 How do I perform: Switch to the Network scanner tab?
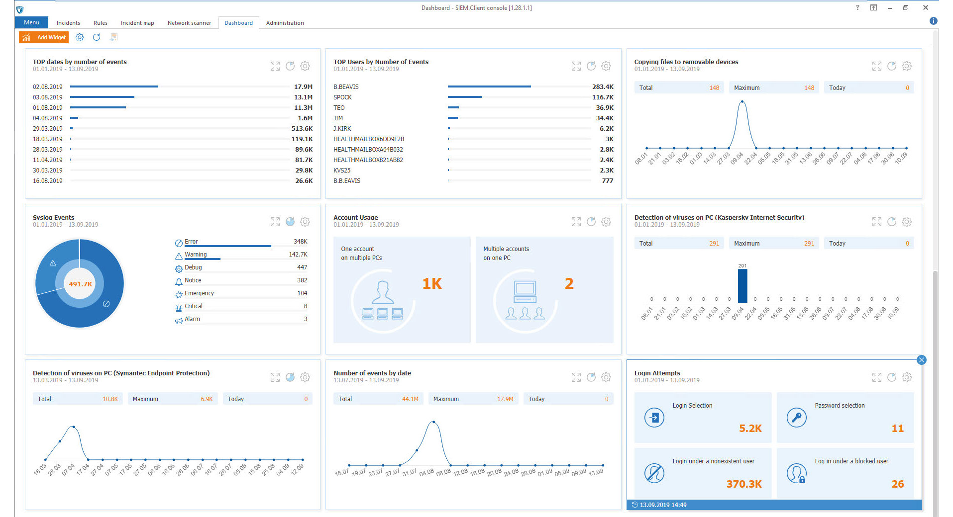tap(189, 23)
